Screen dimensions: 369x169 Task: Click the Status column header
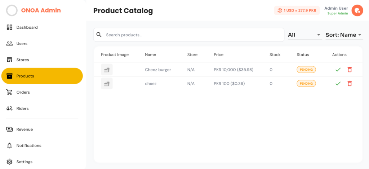coord(303,55)
